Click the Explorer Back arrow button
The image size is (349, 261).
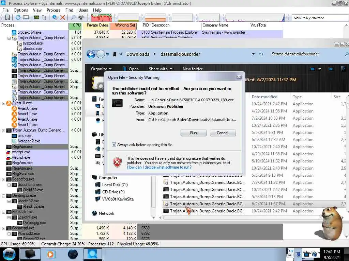(91, 54)
